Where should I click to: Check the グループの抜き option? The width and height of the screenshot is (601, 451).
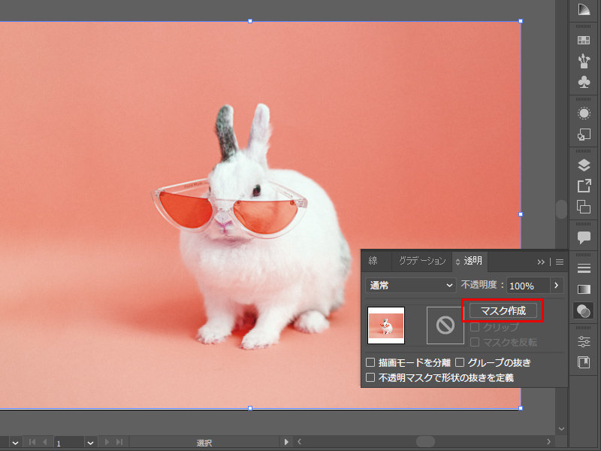click(x=461, y=362)
